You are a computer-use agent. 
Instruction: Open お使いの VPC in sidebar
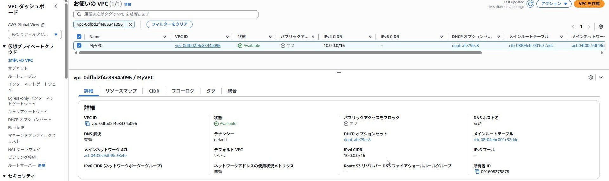(20, 60)
